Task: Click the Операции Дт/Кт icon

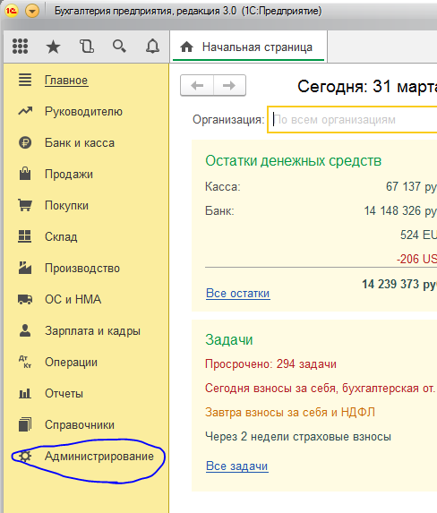Action: click(x=25, y=362)
